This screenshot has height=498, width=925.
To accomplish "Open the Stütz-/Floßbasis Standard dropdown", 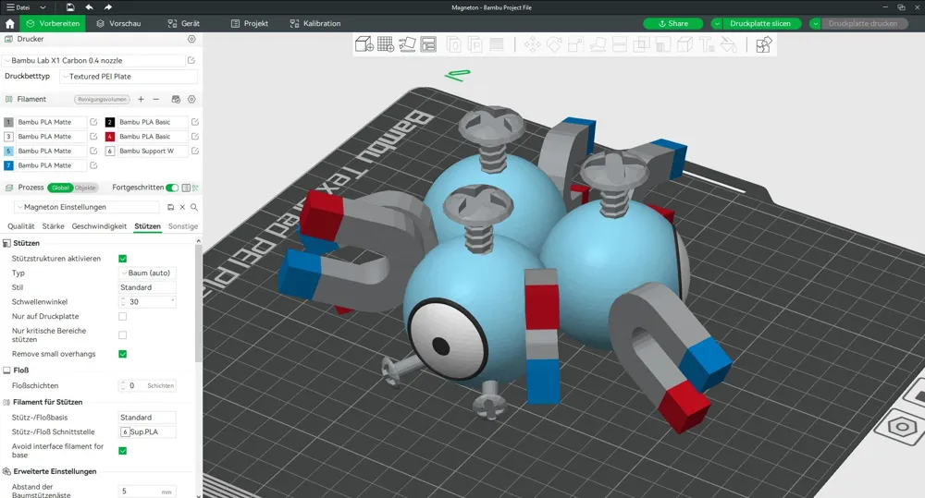I will pos(147,418).
